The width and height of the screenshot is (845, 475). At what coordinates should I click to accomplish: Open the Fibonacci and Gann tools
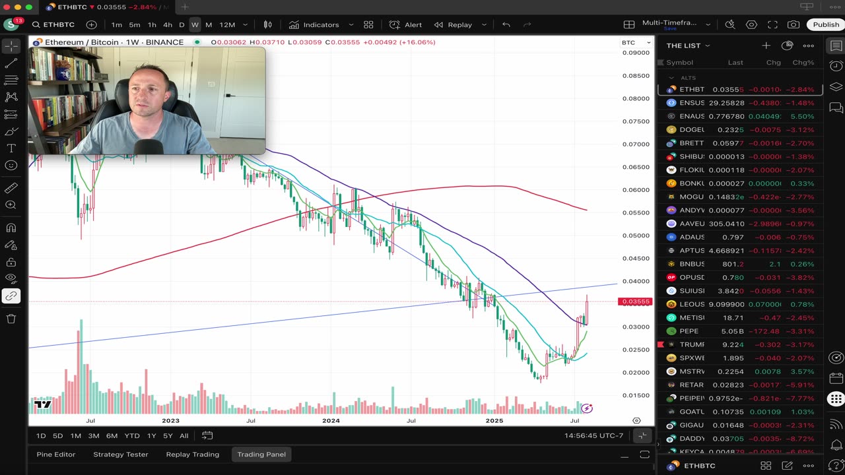[11, 80]
